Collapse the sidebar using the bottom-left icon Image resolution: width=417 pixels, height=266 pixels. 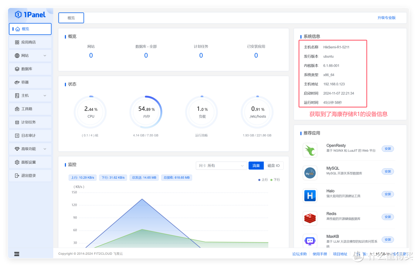(x=17, y=254)
